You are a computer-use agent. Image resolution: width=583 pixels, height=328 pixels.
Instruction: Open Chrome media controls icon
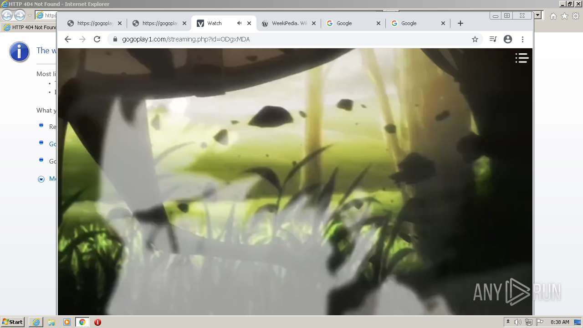tap(493, 39)
